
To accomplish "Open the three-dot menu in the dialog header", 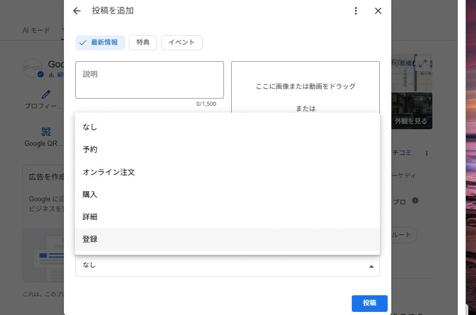I will tap(355, 11).
